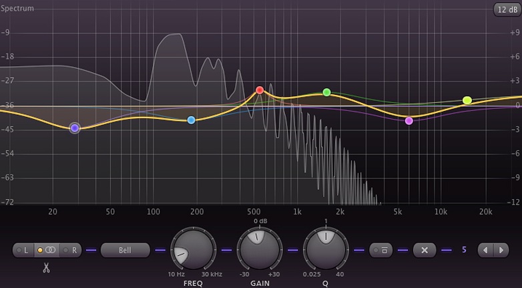The height and width of the screenshot is (288, 522).
Task: Click the GAIN knob
Action: [x=260, y=250]
